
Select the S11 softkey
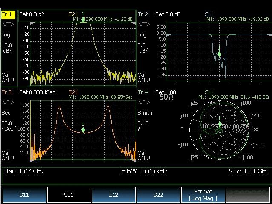(24, 195)
